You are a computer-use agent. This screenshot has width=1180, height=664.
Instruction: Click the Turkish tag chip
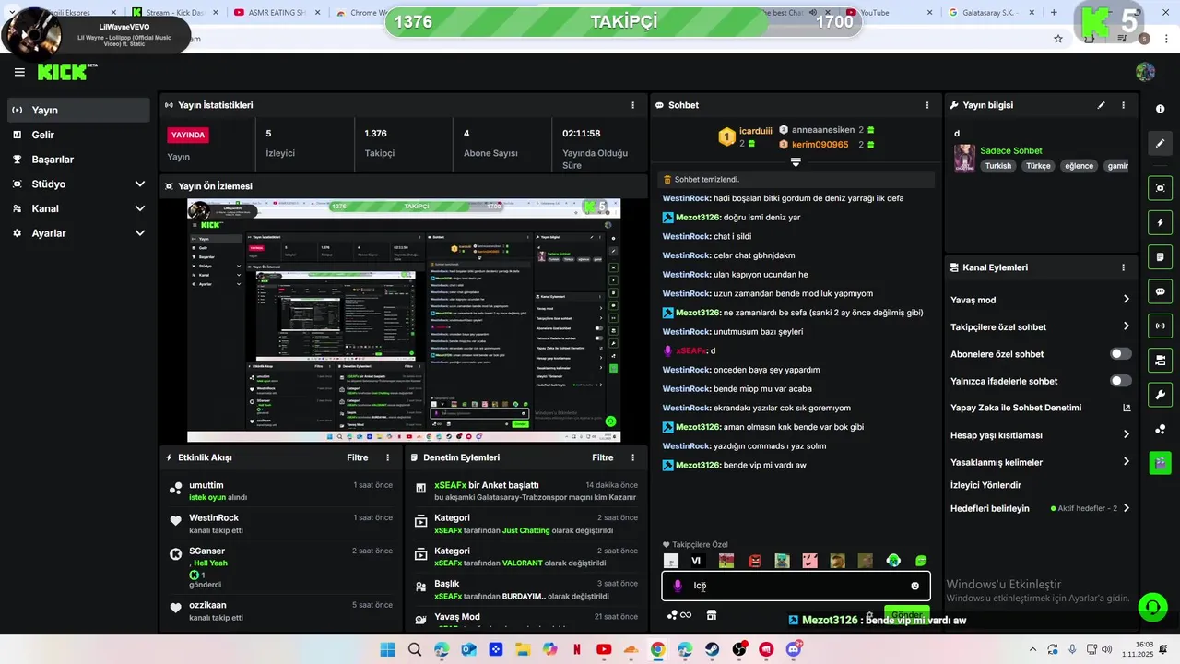click(997, 166)
